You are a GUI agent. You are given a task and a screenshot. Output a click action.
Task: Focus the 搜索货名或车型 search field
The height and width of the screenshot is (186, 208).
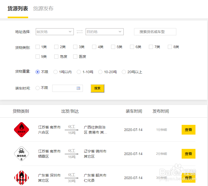tap(155, 32)
